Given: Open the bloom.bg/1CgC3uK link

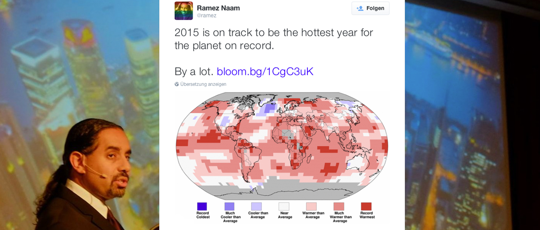Looking at the screenshot, I should coord(265,71).
